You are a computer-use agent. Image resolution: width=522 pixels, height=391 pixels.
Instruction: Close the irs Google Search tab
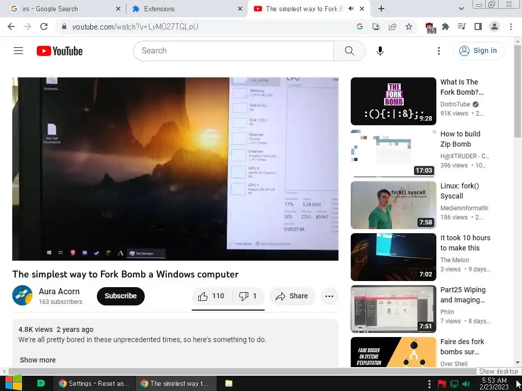(118, 9)
